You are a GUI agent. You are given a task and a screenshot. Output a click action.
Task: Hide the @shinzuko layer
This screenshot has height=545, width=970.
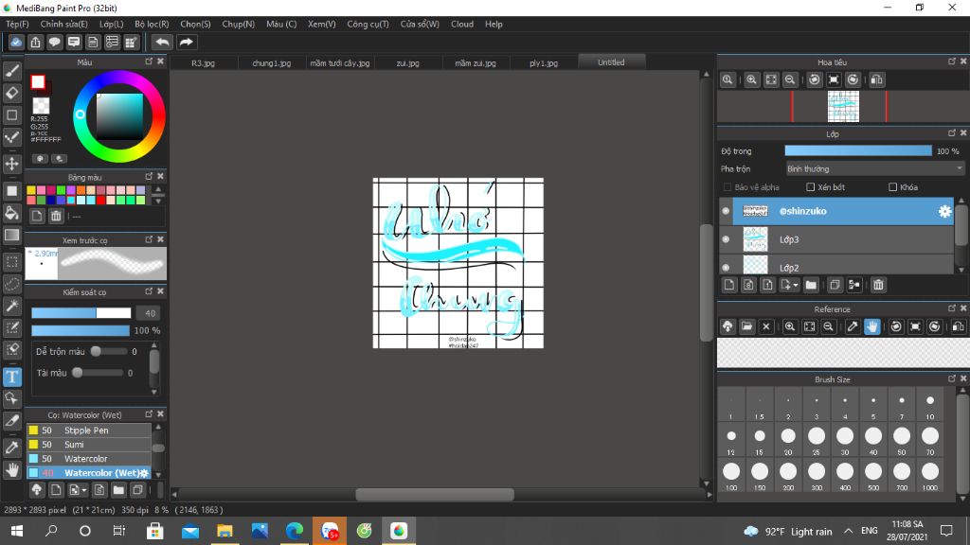coord(726,211)
